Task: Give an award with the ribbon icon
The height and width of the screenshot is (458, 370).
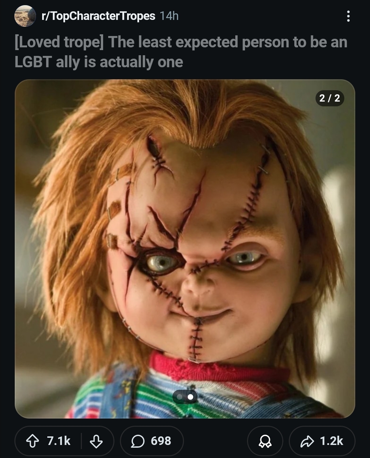Action: (265, 441)
